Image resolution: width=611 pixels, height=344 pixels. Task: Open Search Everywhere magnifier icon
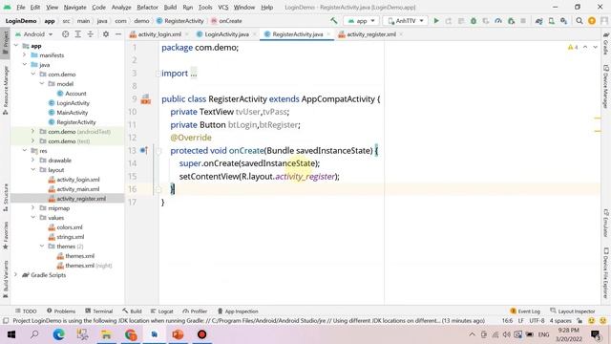(x=579, y=21)
